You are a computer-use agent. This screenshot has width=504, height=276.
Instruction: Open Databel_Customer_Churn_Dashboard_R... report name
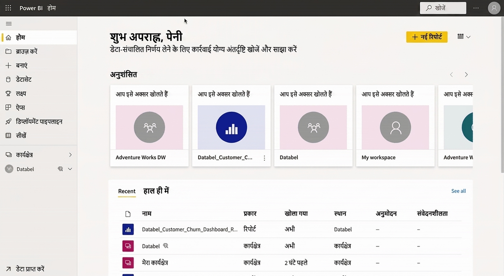point(190,229)
